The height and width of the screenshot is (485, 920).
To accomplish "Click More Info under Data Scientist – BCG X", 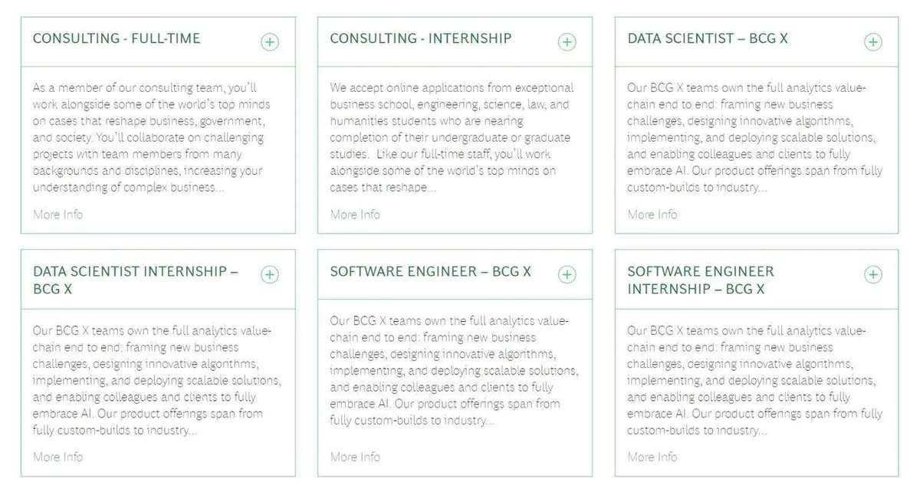I will click(x=652, y=215).
